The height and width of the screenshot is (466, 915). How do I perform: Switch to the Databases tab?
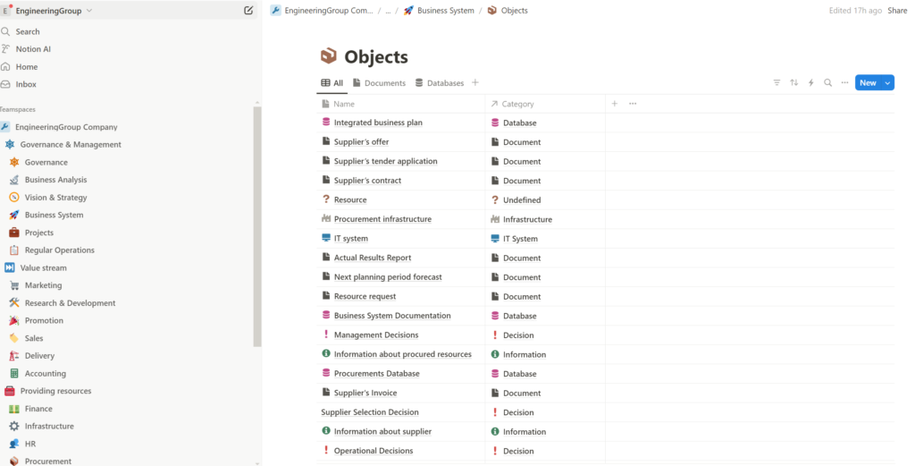tap(439, 83)
